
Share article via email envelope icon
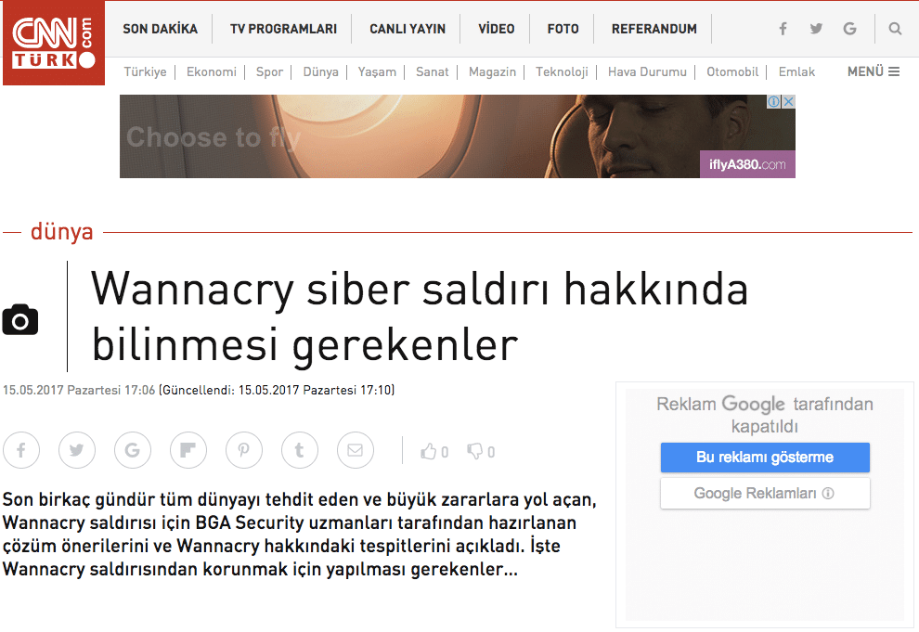coord(356,450)
